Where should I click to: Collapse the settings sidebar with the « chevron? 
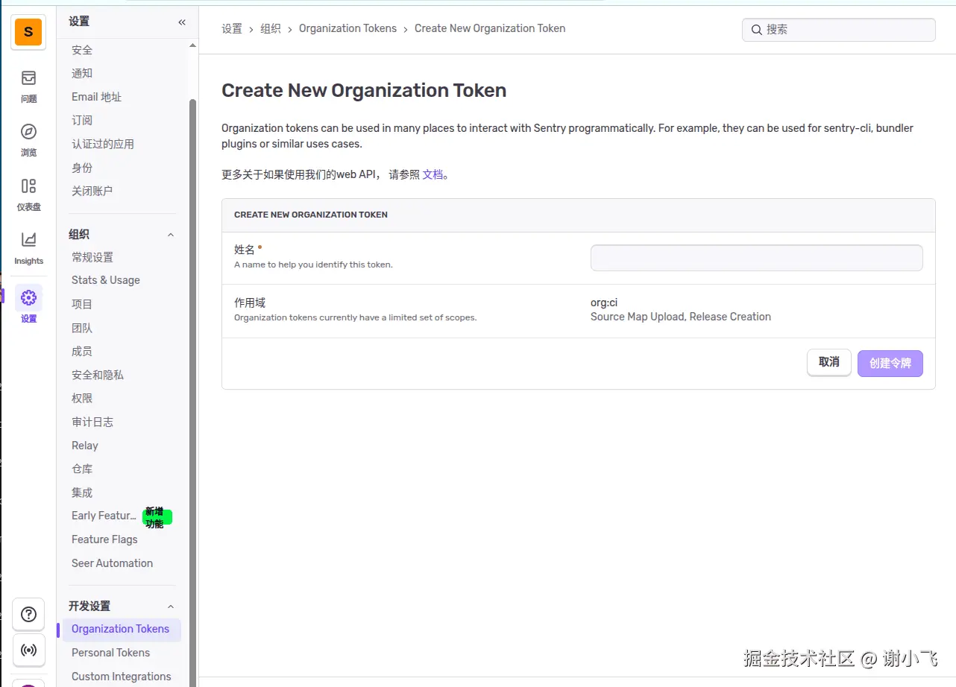[181, 22]
